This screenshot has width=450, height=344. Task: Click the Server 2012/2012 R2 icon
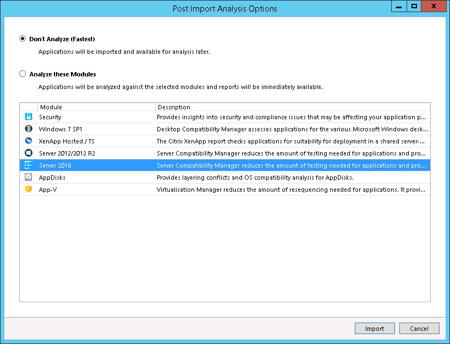29,153
